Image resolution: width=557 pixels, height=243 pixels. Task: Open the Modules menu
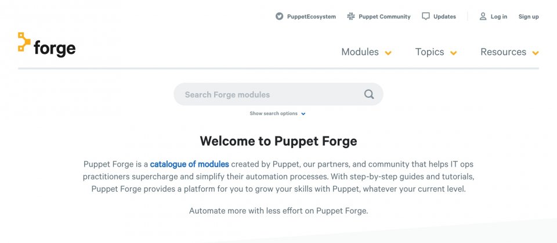[x=360, y=52]
